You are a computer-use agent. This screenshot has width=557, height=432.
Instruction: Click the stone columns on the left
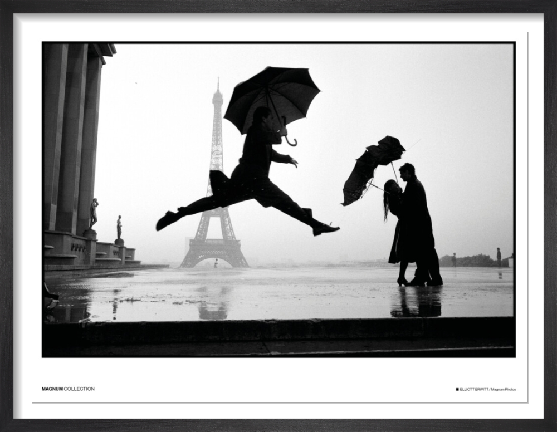tap(72, 139)
